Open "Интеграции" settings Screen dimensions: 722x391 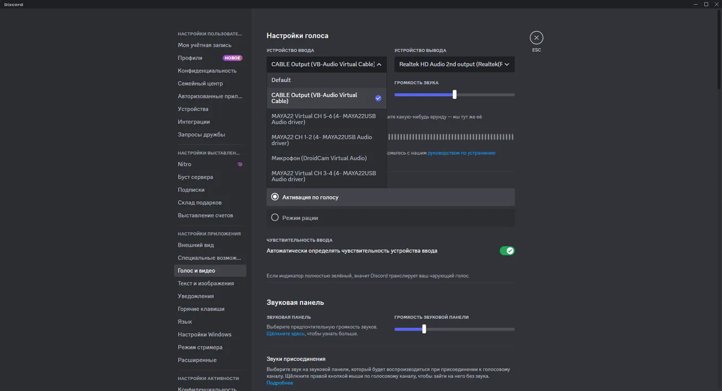click(210, 121)
